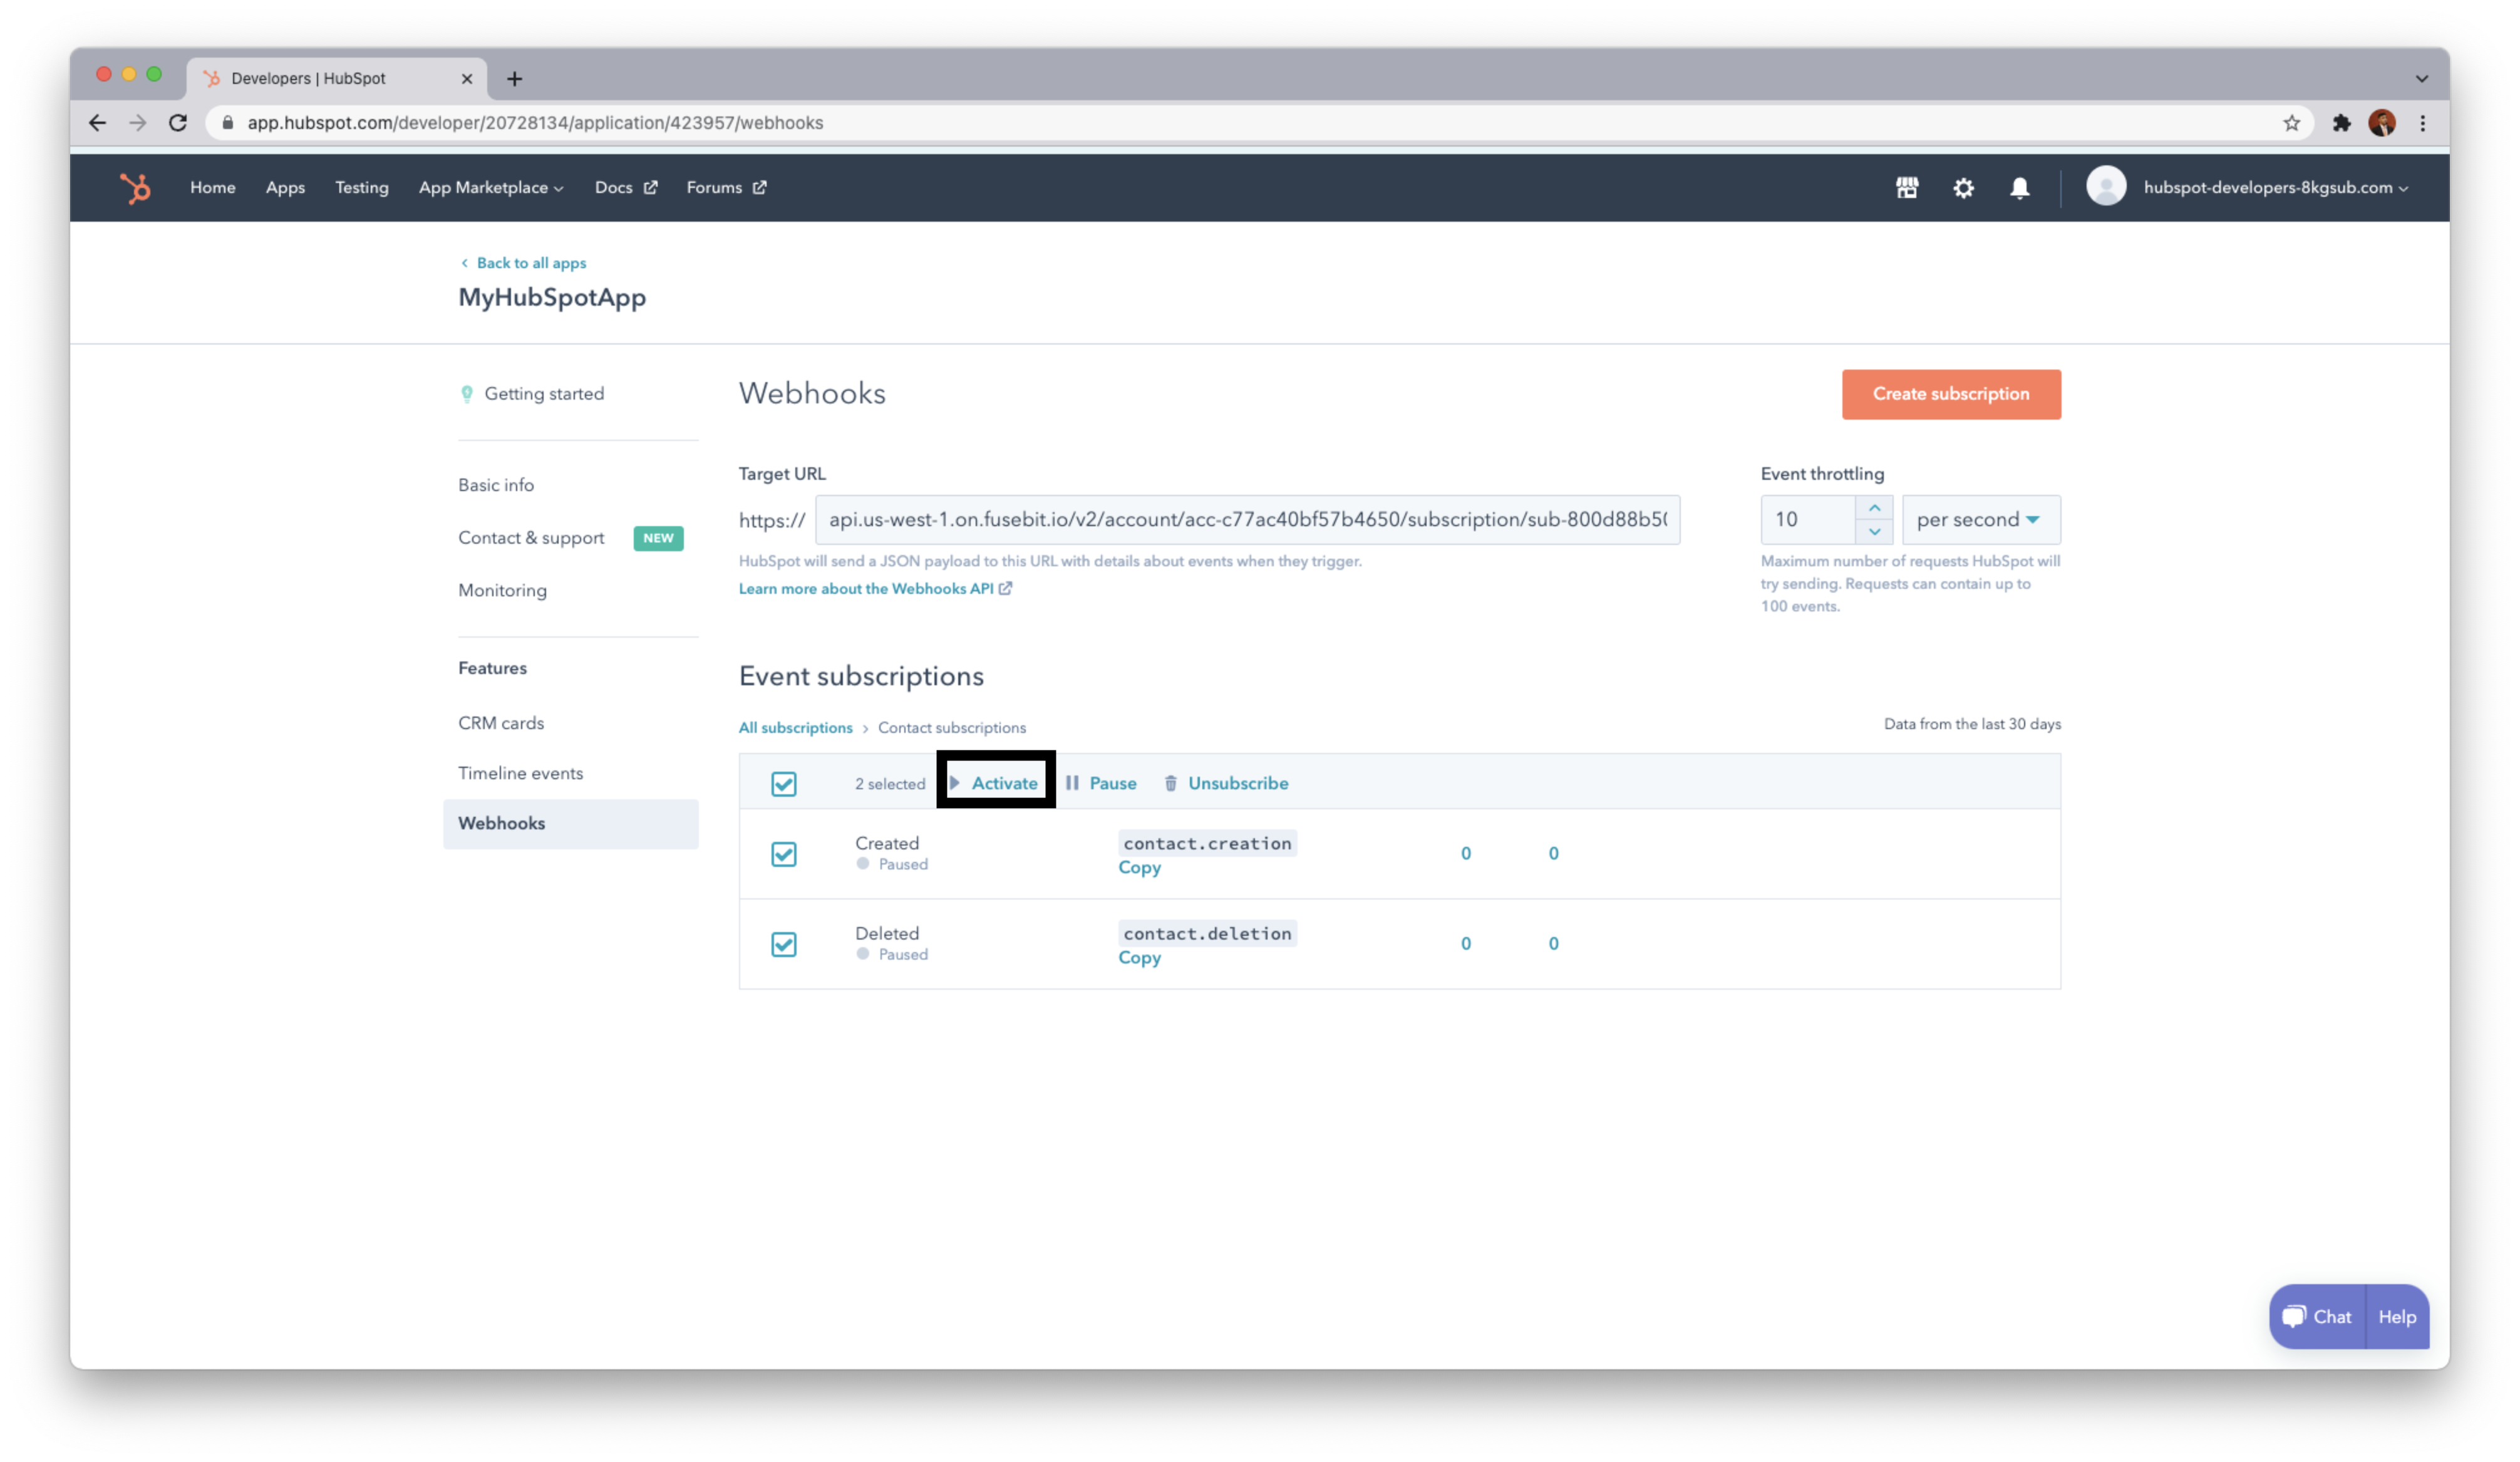This screenshot has width=2520, height=1462.
Task: Open the Monitoring sidebar item
Action: point(502,590)
